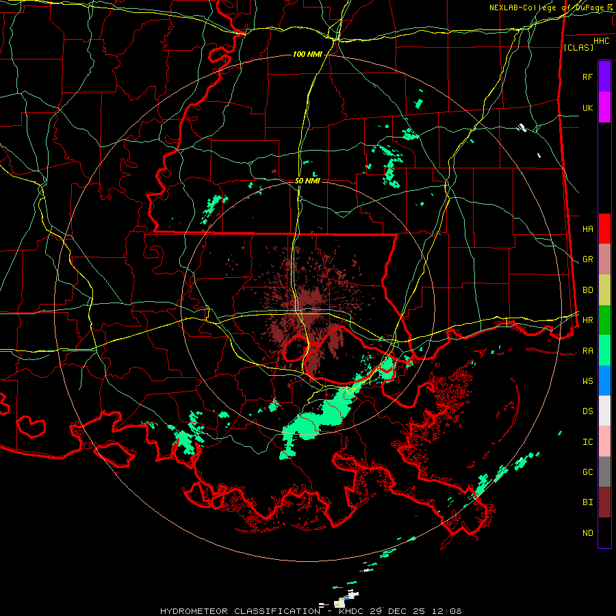Select the yellow BD color swatch
This screenshot has width=616, height=616.
click(x=604, y=290)
